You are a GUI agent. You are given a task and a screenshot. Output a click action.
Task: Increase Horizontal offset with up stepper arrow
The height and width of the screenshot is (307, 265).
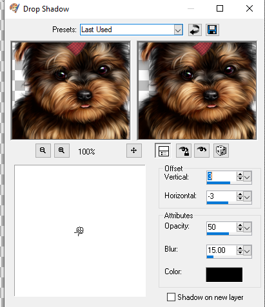(x=240, y=194)
